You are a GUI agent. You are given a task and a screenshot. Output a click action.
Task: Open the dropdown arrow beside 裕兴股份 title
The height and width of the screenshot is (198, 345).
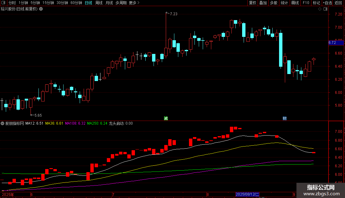[41, 9]
